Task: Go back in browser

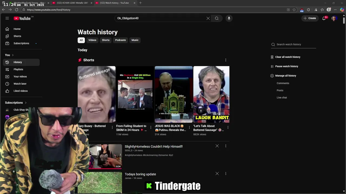Action: pos(4,10)
